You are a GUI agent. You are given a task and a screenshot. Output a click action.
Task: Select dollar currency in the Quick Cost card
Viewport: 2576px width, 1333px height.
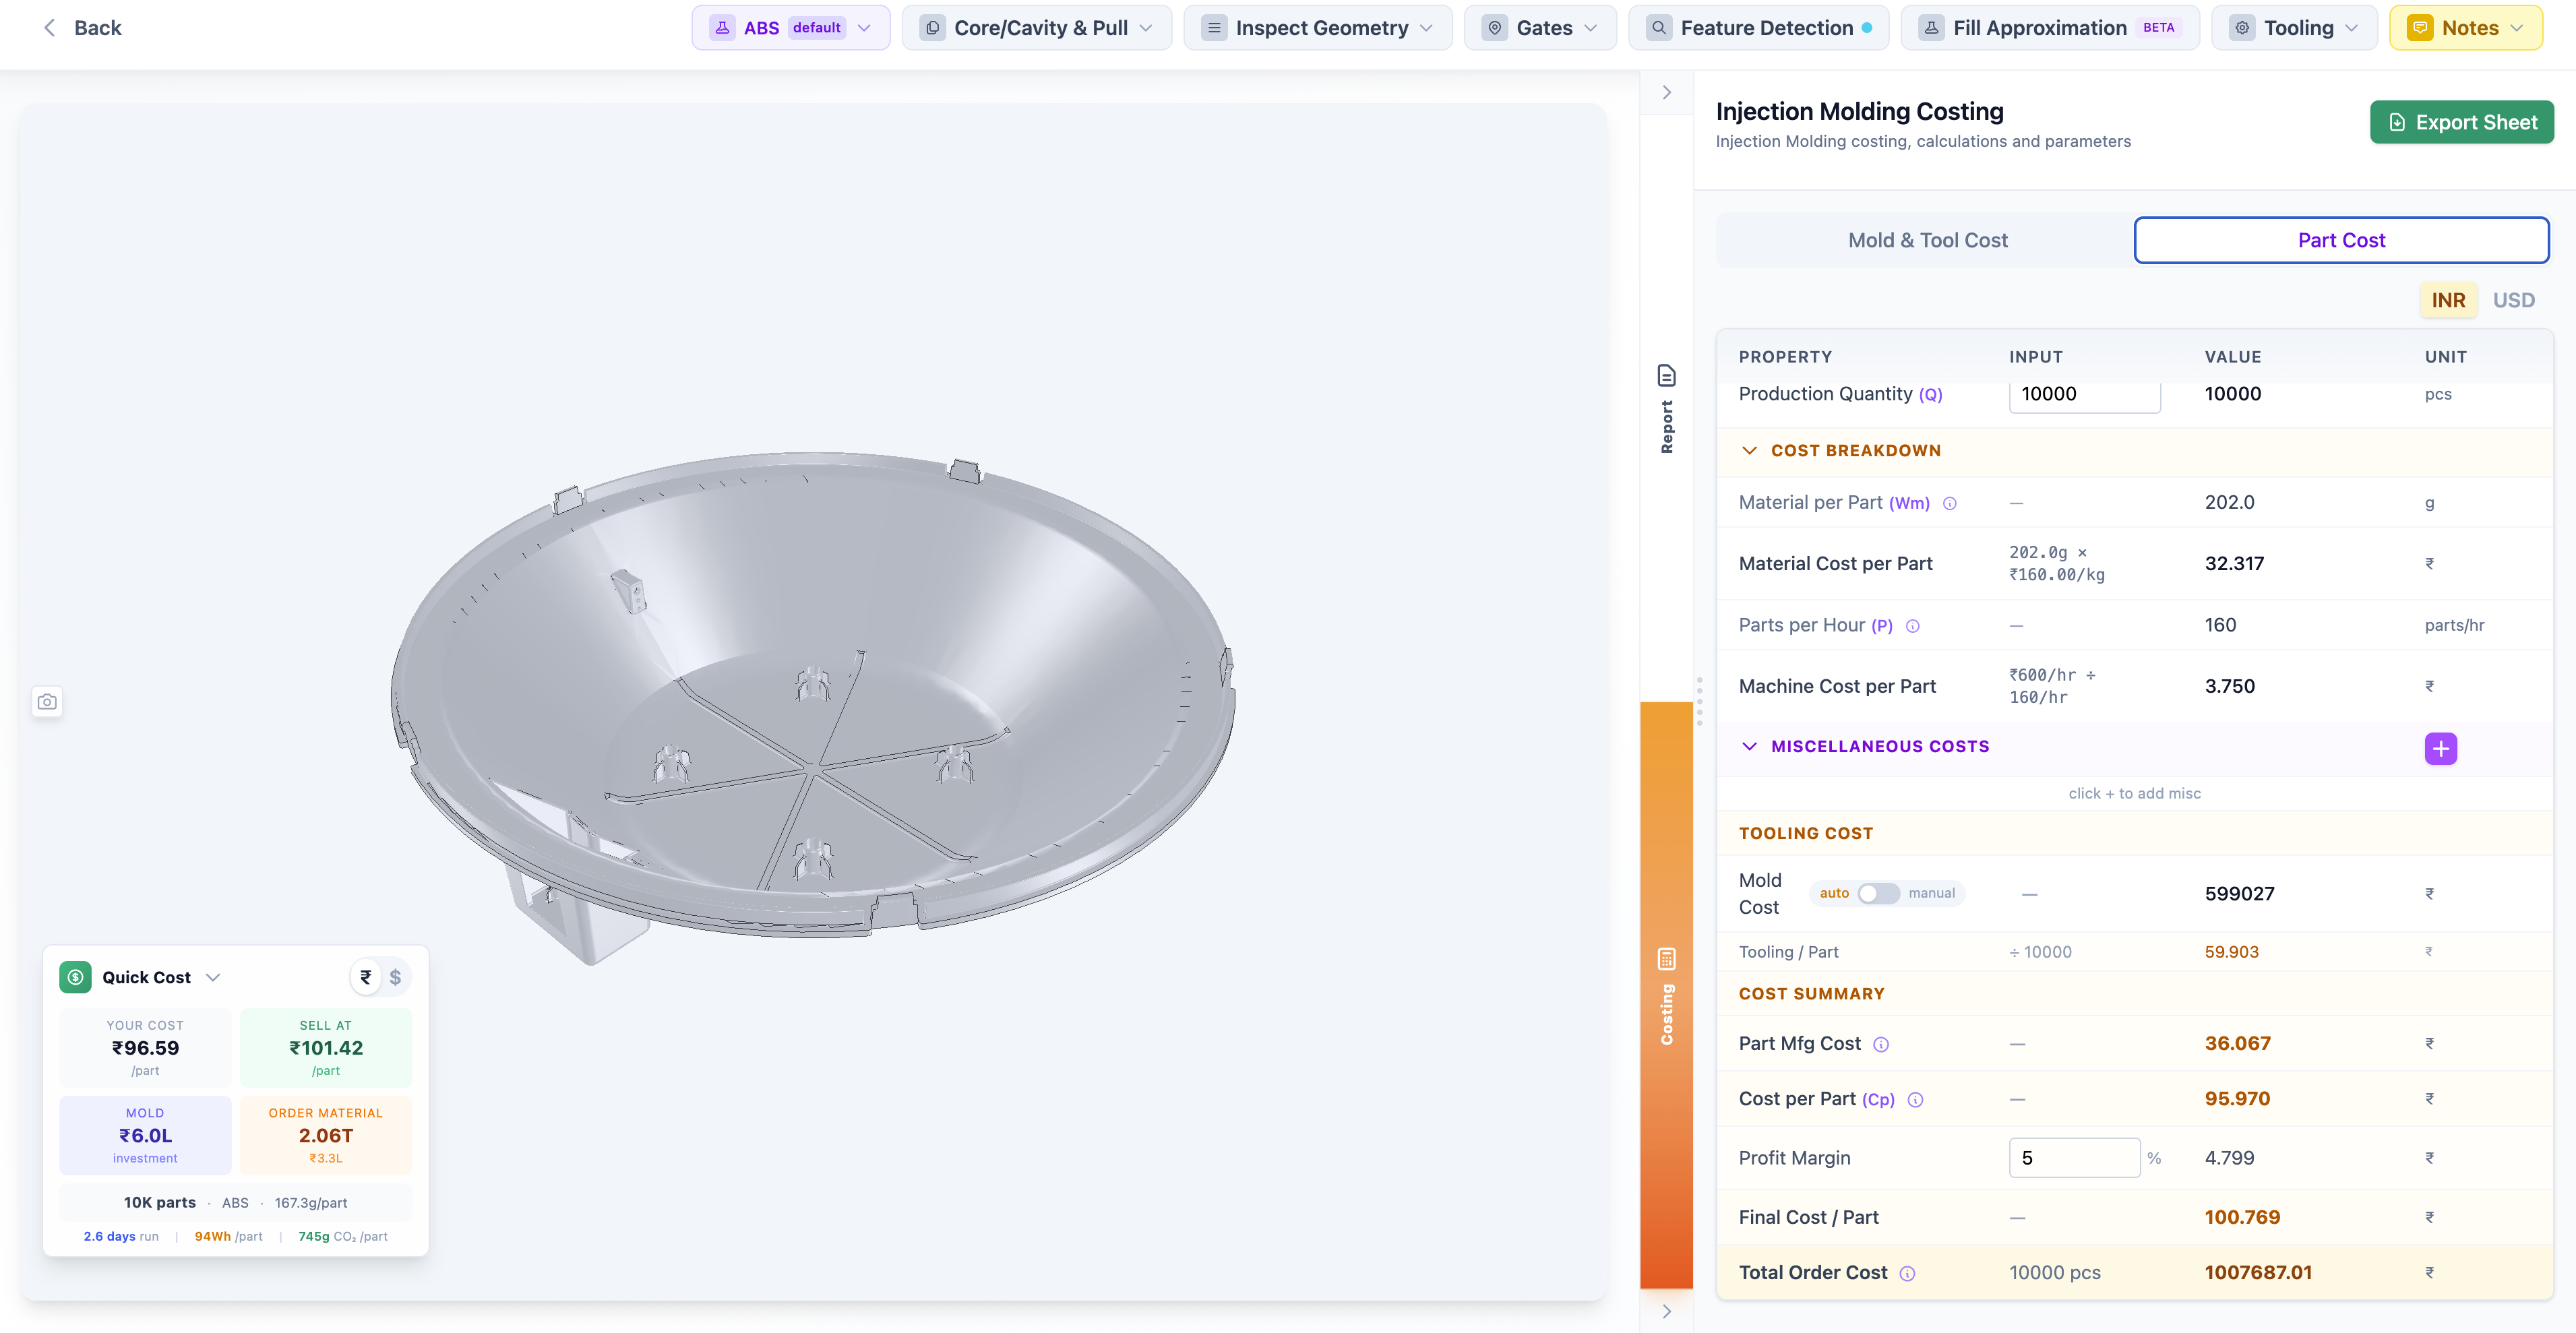pyautogui.click(x=397, y=976)
